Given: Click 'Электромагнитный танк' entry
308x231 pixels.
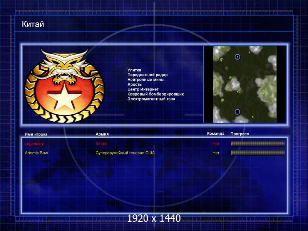Looking at the screenshot, I should coord(151,99).
